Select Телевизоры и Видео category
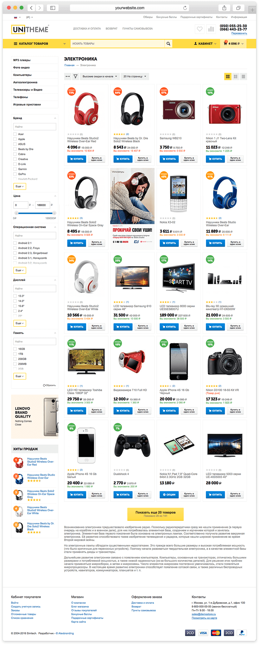Viewport: 259px width, 645px height. [28, 90]
